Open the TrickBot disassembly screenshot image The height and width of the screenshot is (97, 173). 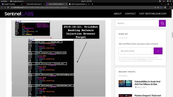coord(58,58)
